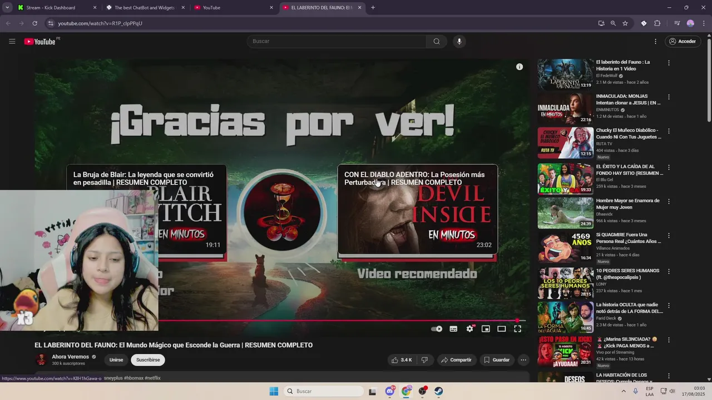Open a new browser tab
The width and height of the screenshot is (712, 400).
coord(373,8)
